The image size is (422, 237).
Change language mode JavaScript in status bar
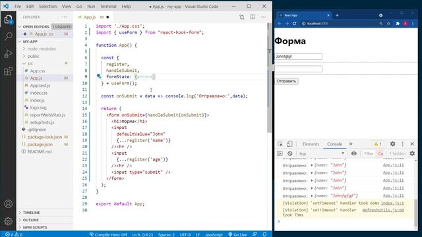214,234
